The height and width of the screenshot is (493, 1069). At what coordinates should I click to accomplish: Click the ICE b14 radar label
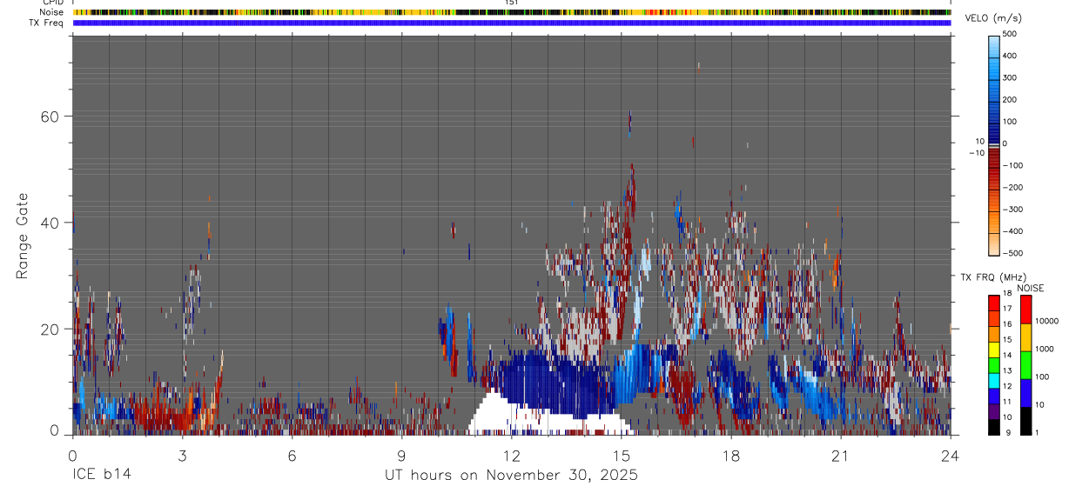point(102,476)
